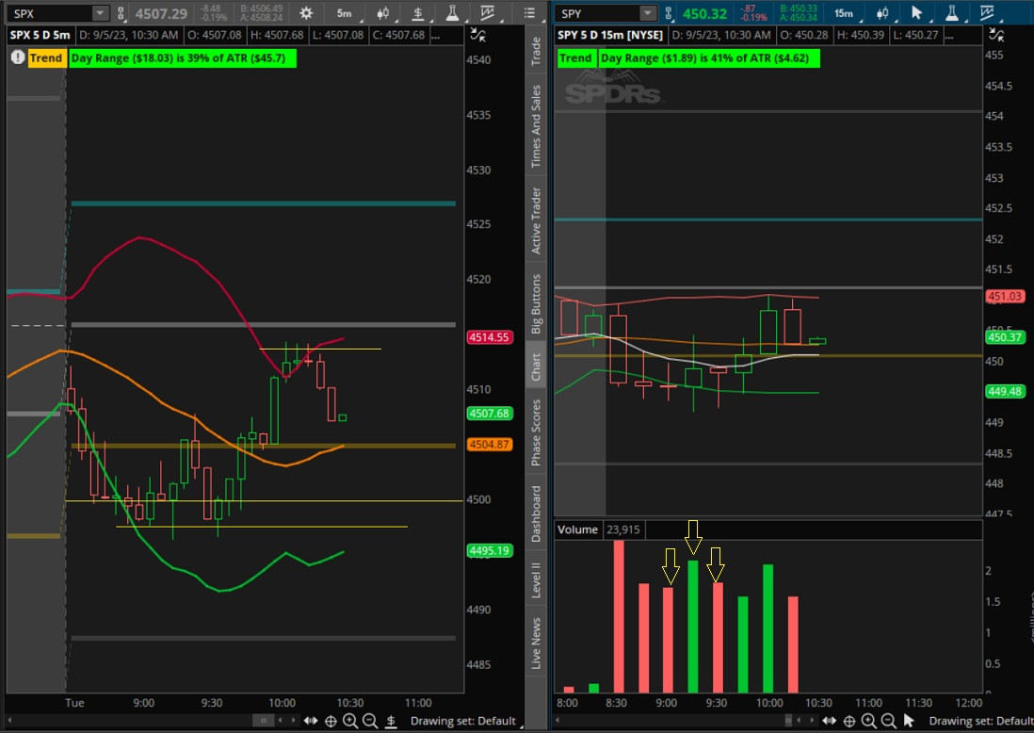This screenshot has height=733, width=1034.
Task: Click SPY Day Range ATR label
Action: pos(709,58)
